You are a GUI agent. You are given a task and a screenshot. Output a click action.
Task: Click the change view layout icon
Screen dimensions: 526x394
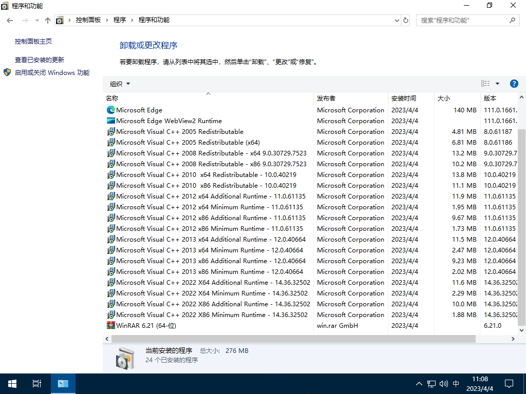[x=485, y=84]
